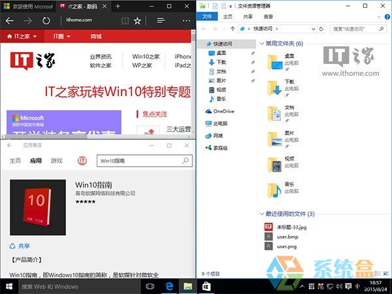Viewport: 392px width, 294px height.
Task: Expand the Explorer ribbon chevron
Action: click(x=379, y=17)
